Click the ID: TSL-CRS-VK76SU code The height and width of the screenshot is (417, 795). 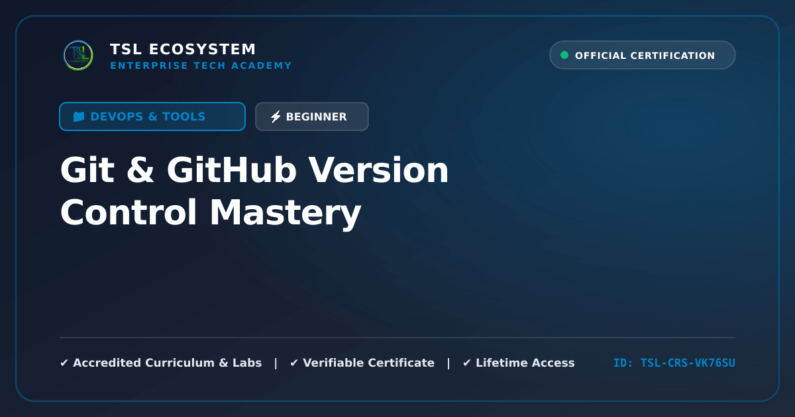click(674, 363)
